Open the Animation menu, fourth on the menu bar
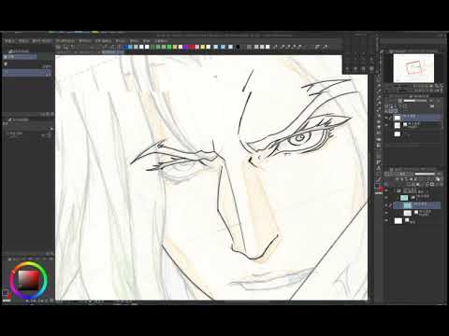Viewport: 449px width, 336px height. [65, 41]
